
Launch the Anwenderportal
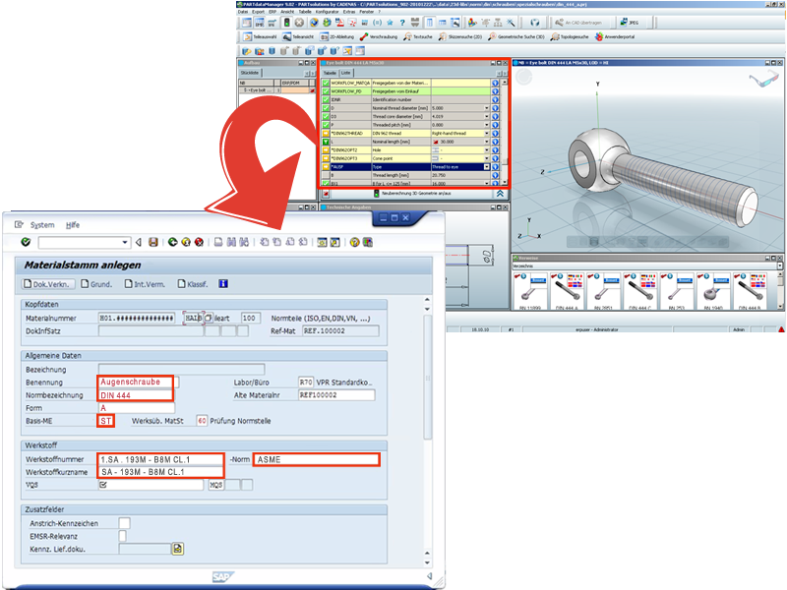coord(608,36)
